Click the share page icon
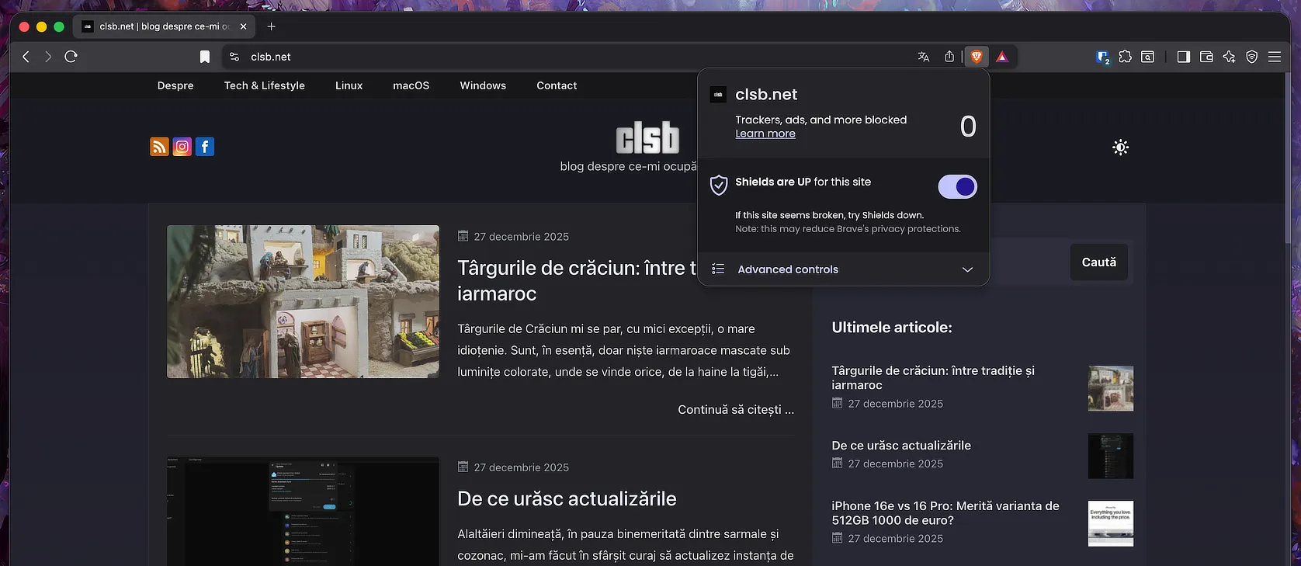Viewport: 1301px width, 566px height. [x=949, y=57]
